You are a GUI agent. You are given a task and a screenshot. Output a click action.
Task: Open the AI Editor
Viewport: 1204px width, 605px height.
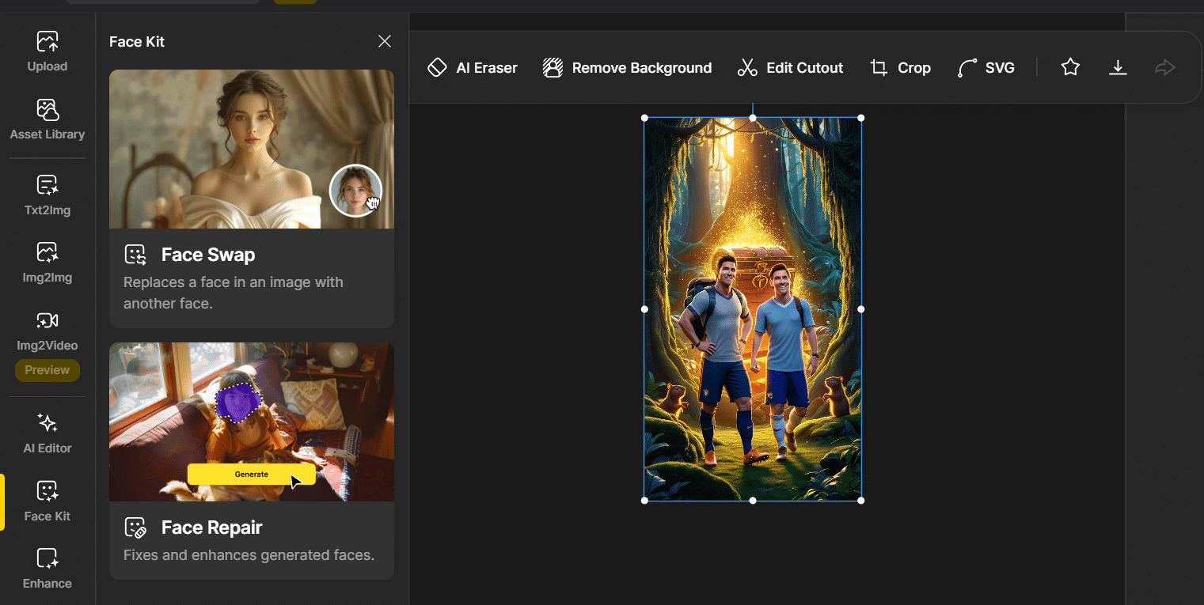(47, 433)
